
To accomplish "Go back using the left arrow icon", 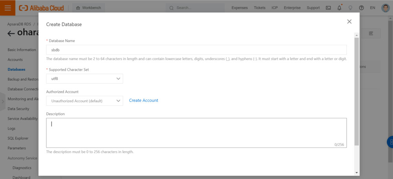I will pyautogui.click(x=11, y=33).
